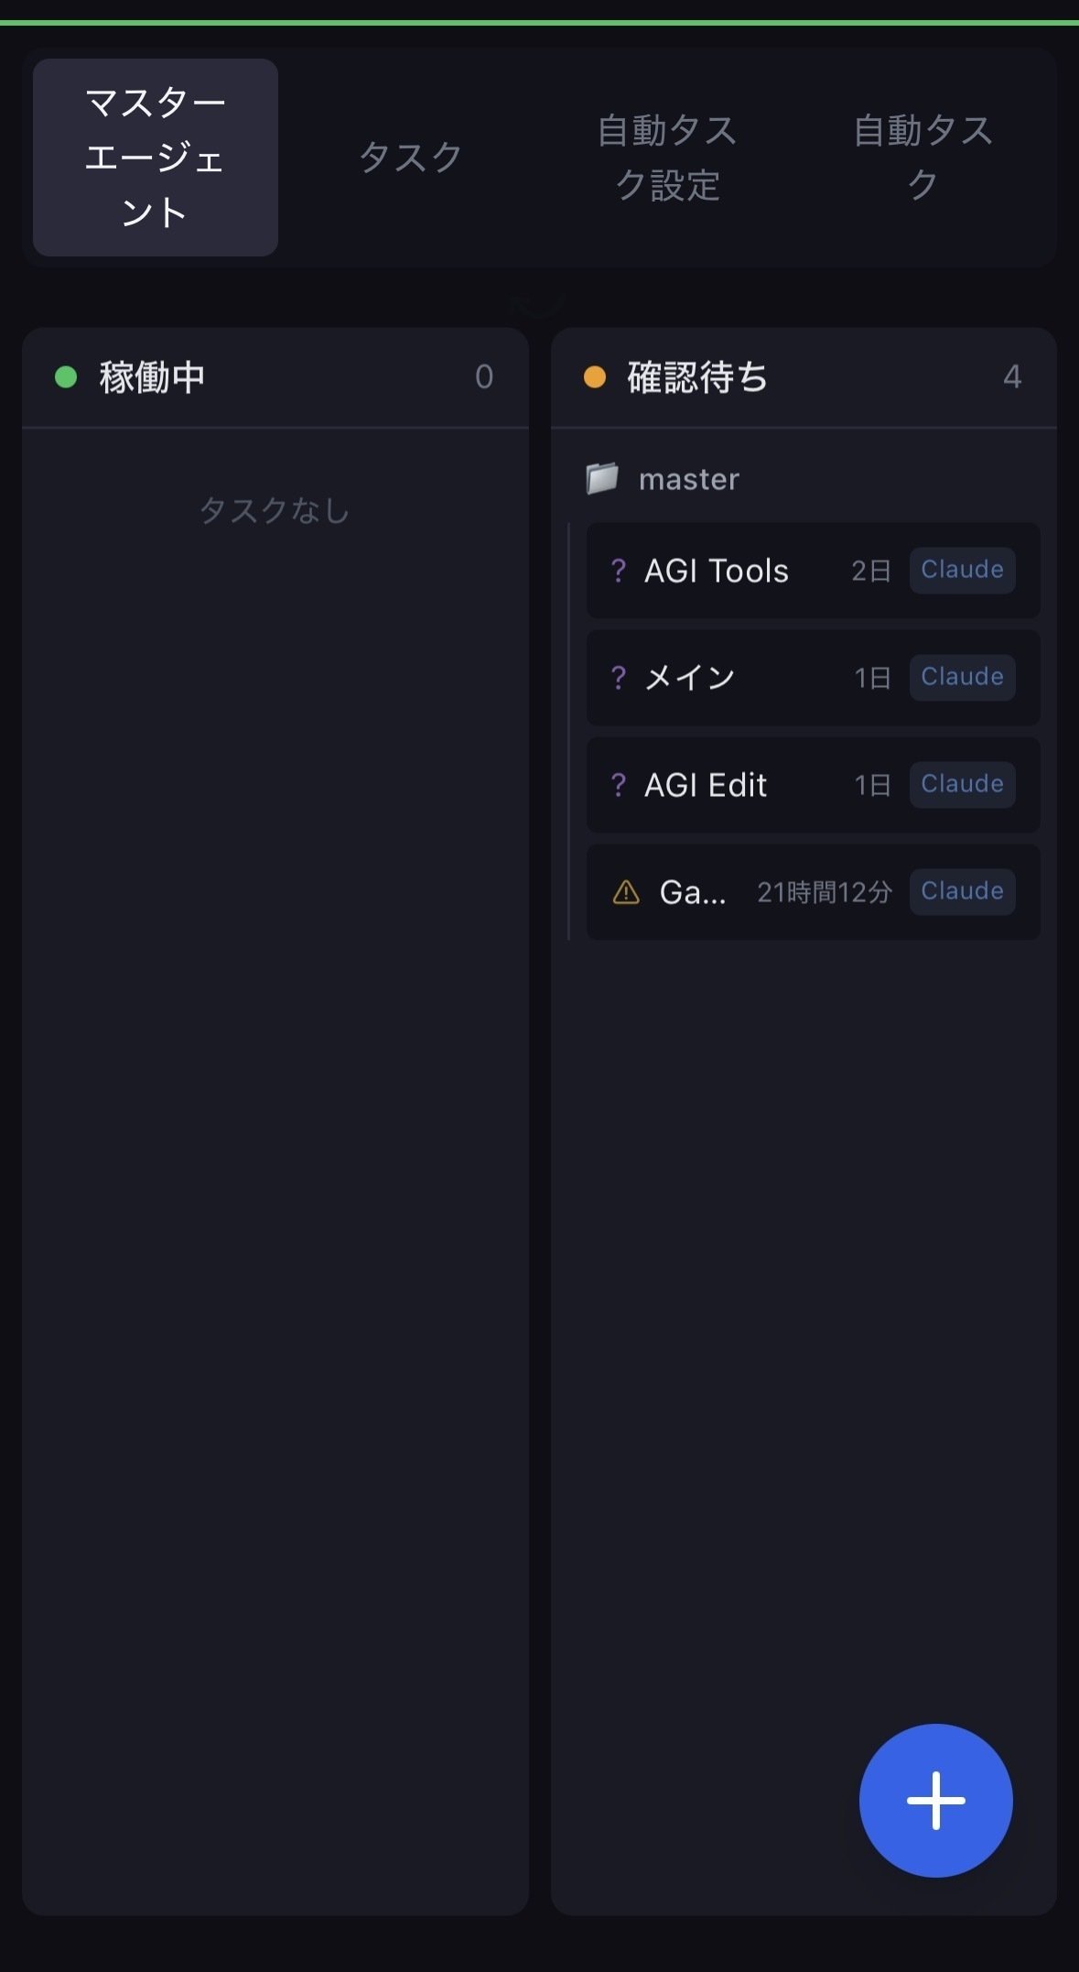This screenshot has height=1972, width=1079.
Task: Click the question mark beside AGI Edit
Action: (618, 785)
